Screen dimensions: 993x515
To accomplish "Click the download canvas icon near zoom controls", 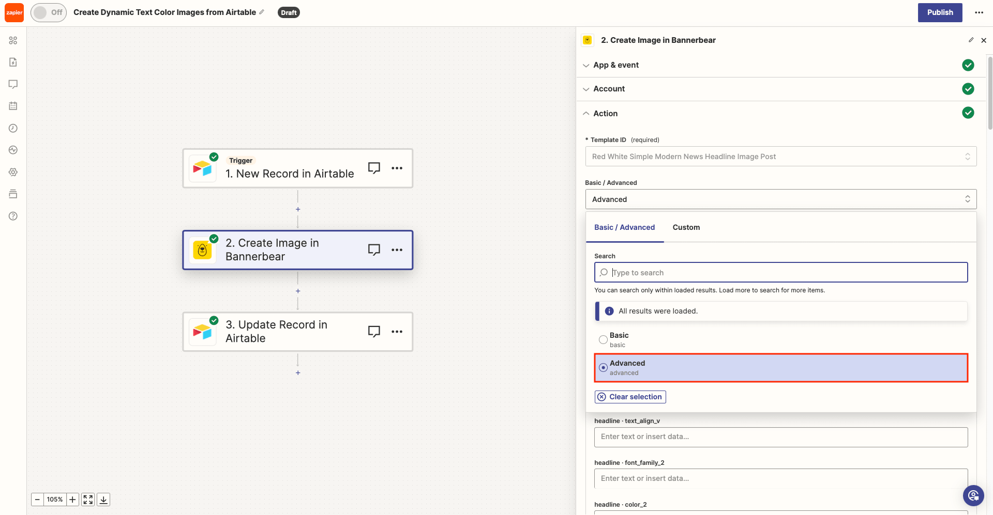I will [103, 500].
